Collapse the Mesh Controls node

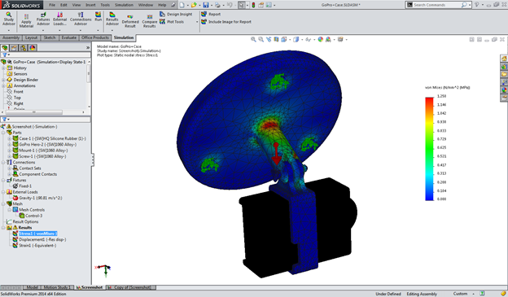[10, 210]
